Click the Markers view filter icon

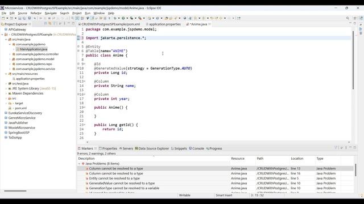tap(336, 147)
